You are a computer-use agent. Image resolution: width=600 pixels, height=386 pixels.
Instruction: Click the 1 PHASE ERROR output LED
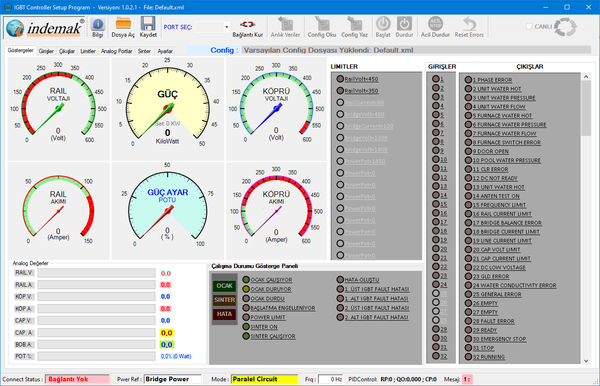coord(468,80)
